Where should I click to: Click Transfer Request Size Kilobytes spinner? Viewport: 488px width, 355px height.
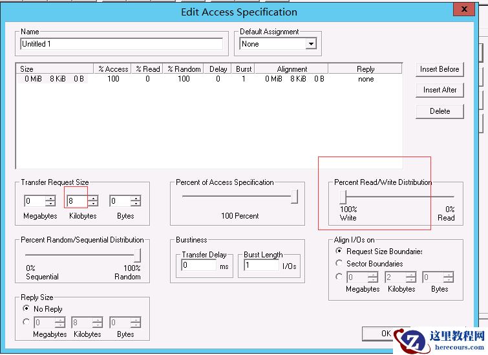[x=93, y=201]
